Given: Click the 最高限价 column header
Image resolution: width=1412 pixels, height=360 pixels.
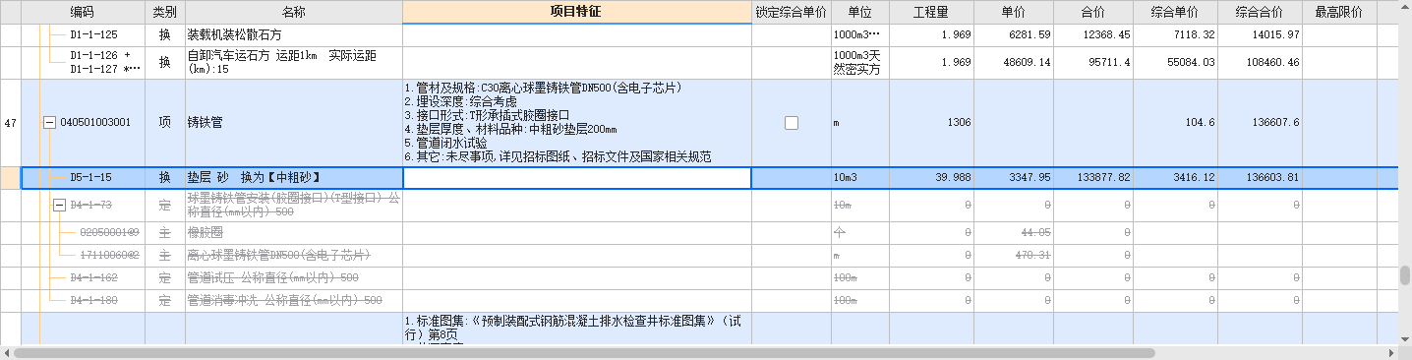Looking at the screenshot, I should click(1338, 12).
